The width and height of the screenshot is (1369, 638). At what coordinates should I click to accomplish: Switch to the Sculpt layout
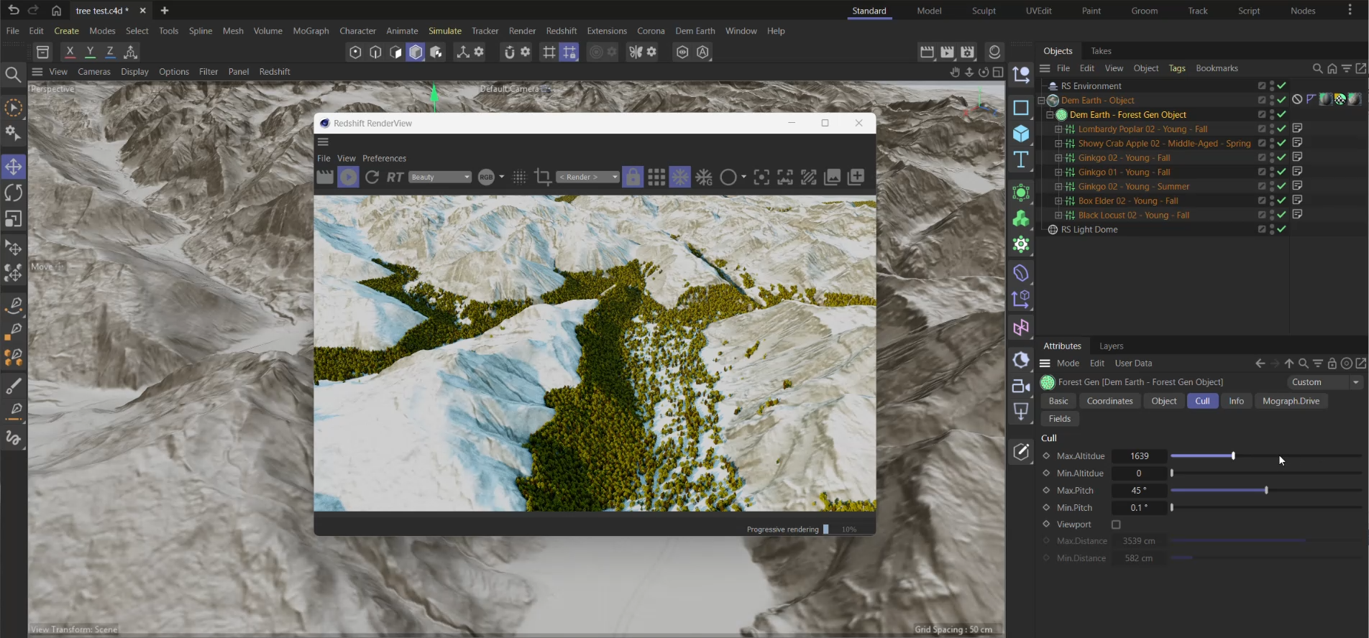click(984, 11)
